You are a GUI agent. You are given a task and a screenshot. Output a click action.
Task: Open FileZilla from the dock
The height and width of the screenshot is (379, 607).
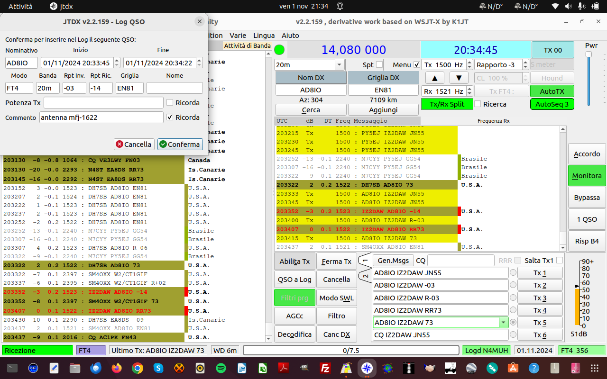point(325,368)
